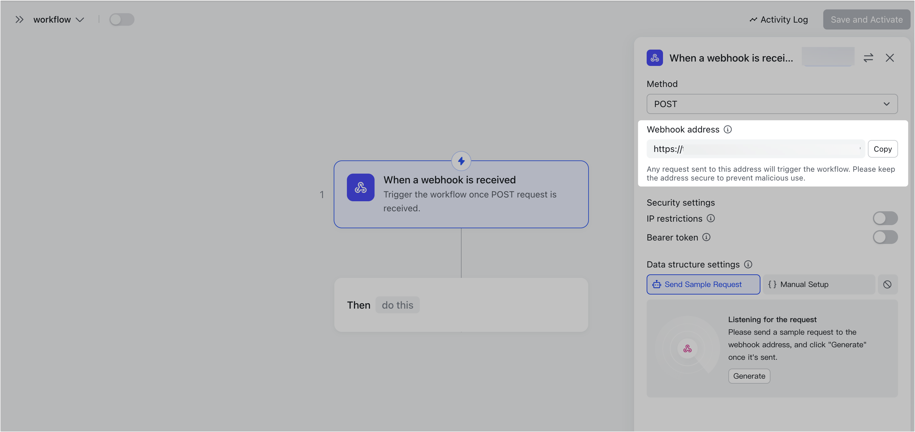Viewport: 915px width, 432px height.
Task: Click the swap trigger arrows icon
Action: tap(868, 58)
